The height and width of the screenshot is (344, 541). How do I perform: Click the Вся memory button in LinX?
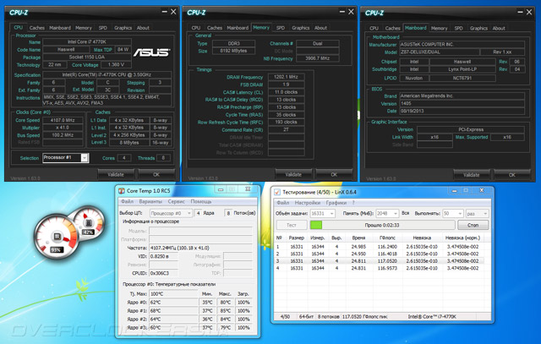point(406,213)
